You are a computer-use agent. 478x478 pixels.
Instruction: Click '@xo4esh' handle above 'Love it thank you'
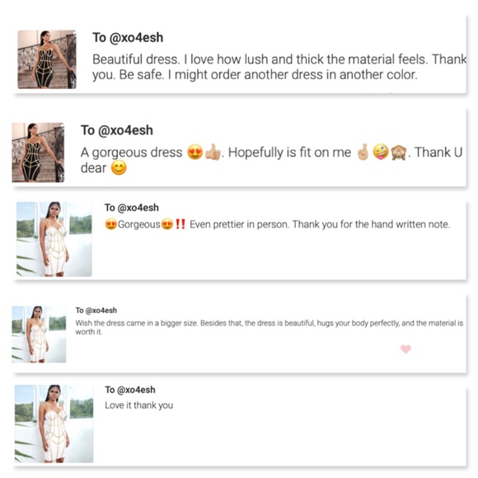click(x=136, y=390)
